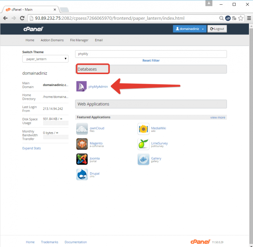Open the MediaWiki wiki icon

point(143,129)
